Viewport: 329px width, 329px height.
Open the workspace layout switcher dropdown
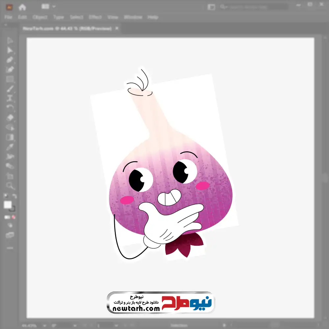coord(48,7)
